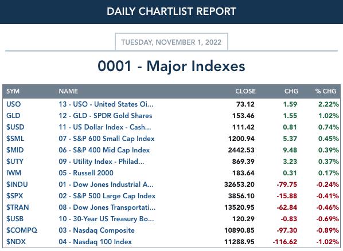The height and width of the screenshot is (251, 343).
Task: Open 13 - USO - United States Oil chart
Action: [x=106, y=104]
